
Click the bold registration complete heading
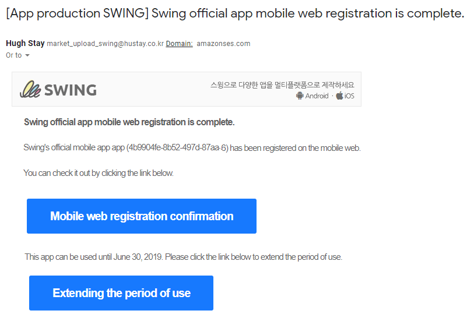pos(129,122)
